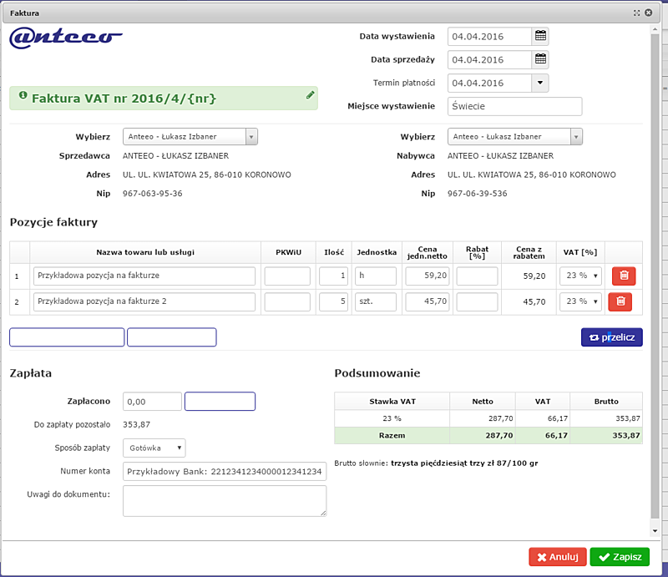
Task: Maximize the Faktura dialog window
Action: coord(637,13)
